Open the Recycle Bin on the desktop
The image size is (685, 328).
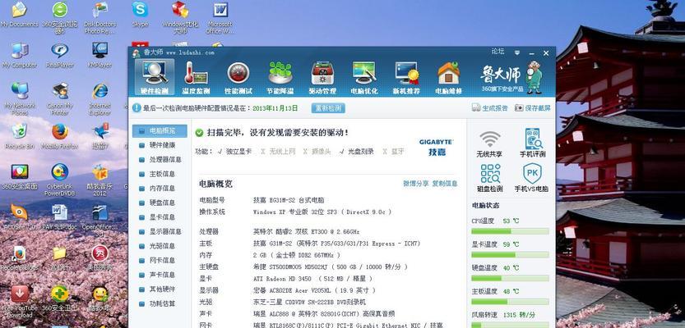(x=20, y=136)
